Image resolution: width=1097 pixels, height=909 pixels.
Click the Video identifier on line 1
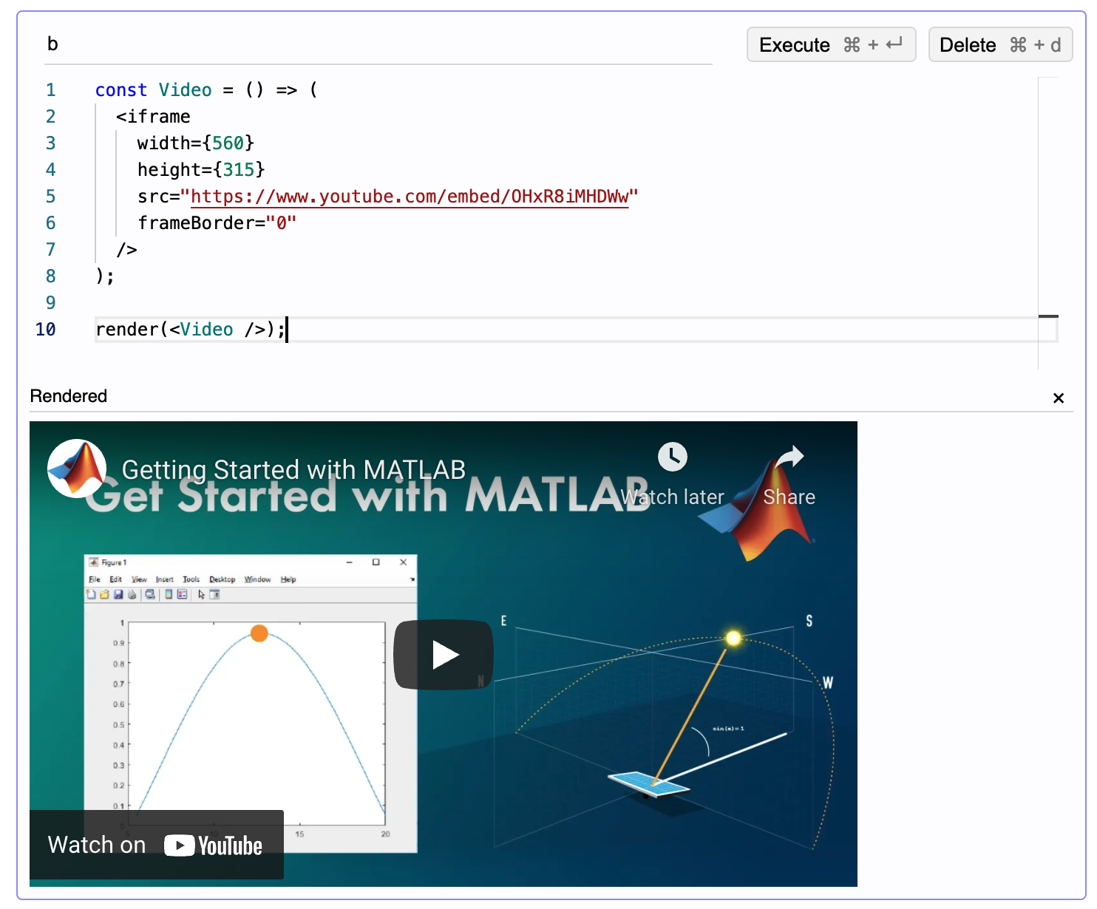(185, 90)
